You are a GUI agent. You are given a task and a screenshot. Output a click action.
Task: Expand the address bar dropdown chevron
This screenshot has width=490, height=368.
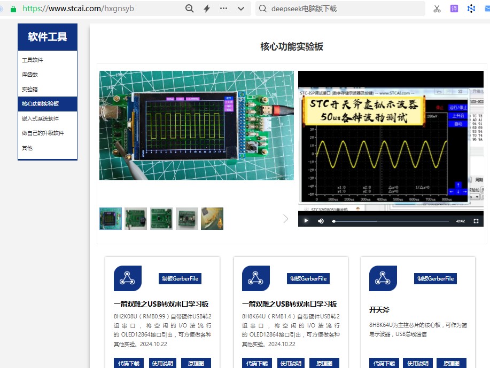pyautogui.click(x=240, y=9)
